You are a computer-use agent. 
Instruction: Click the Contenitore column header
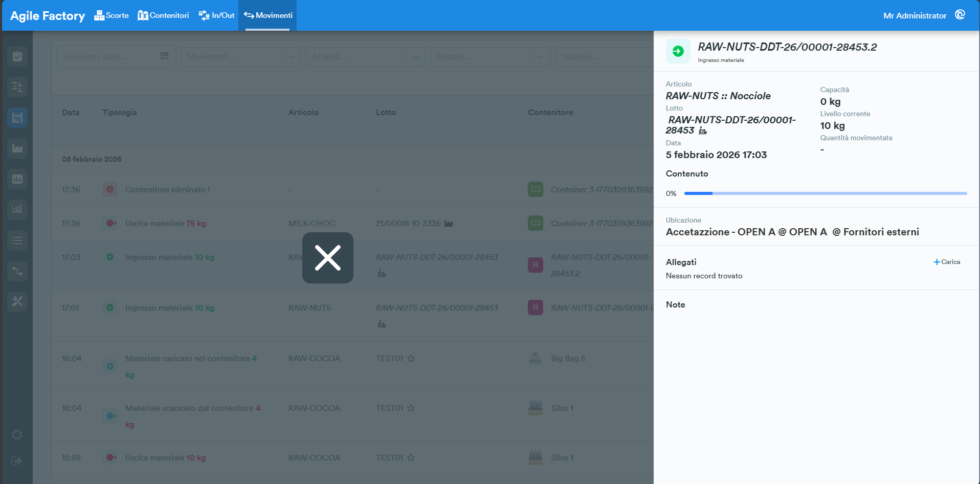point(550,112)
